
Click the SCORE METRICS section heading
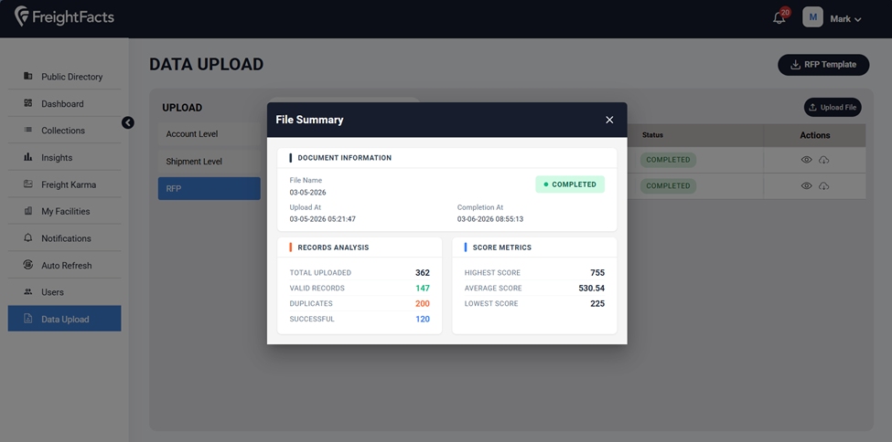501,247
